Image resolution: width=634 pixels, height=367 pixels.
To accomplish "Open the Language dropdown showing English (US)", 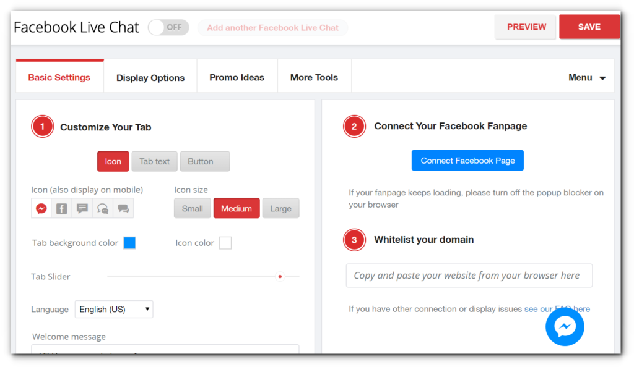I will [x=114, y=310].
